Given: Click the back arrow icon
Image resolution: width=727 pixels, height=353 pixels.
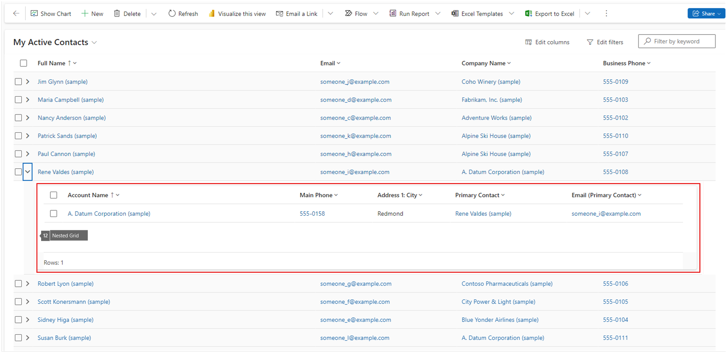Looking at the screenshot, I should (16, 13).
